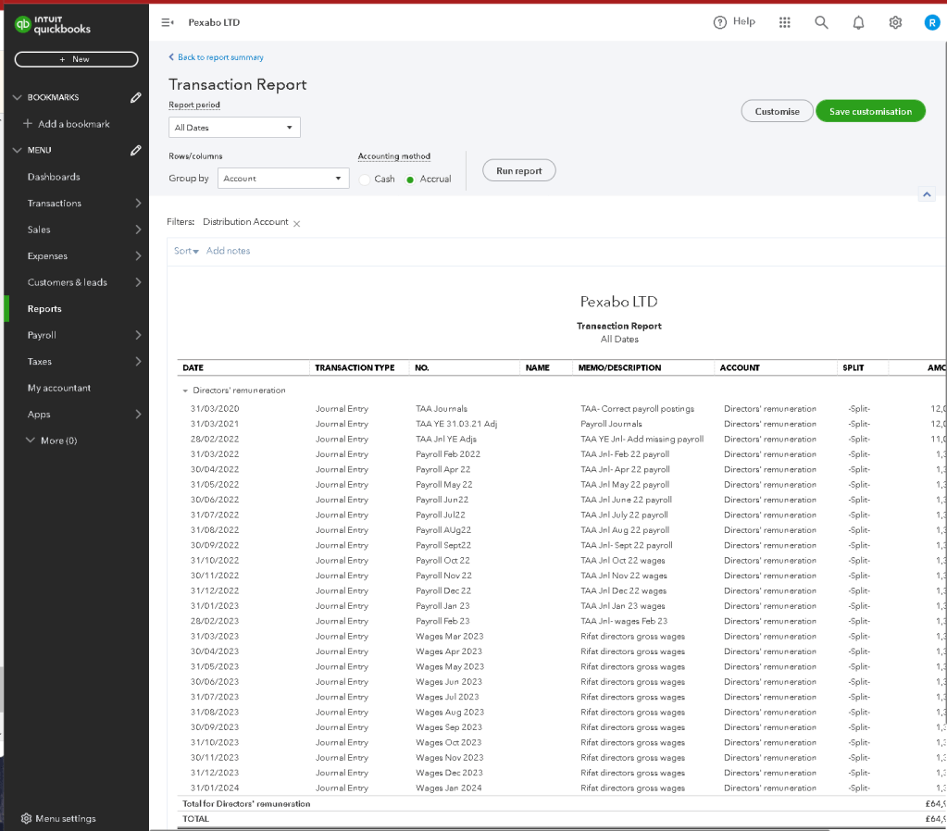The width and height of the screenshot is (947, 831).
Task: Open the Help icon
Action: click(720, 22)
